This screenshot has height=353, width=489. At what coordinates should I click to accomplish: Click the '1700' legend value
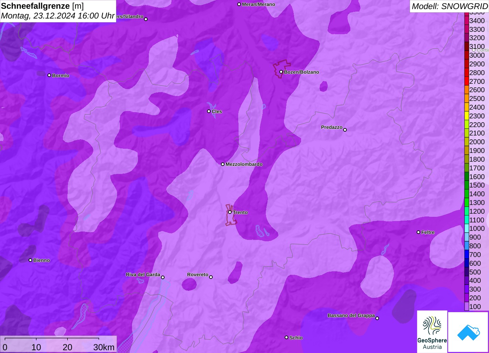click(x=477, y=168)
